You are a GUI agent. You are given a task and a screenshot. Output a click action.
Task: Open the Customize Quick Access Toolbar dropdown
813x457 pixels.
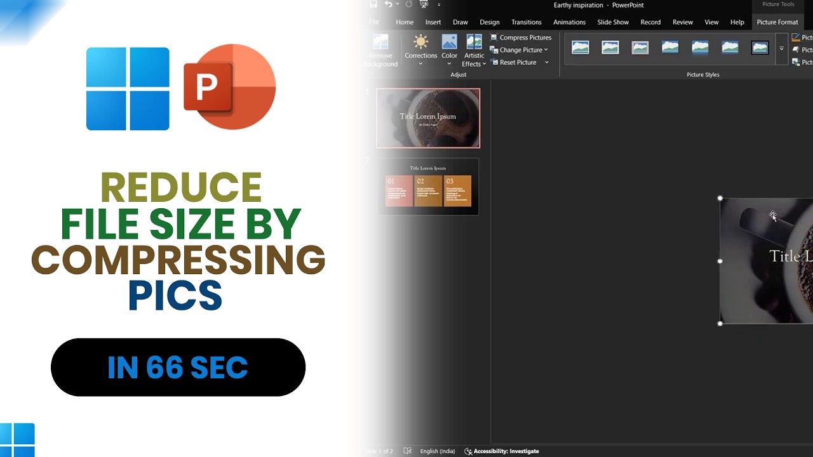click(438, 4)
